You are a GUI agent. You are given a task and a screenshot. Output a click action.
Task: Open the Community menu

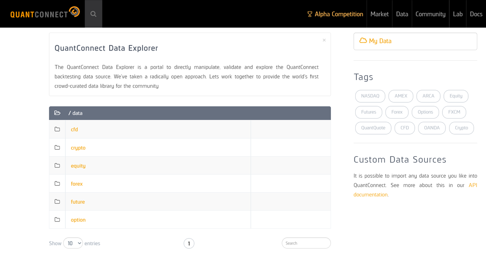(430, 14)
